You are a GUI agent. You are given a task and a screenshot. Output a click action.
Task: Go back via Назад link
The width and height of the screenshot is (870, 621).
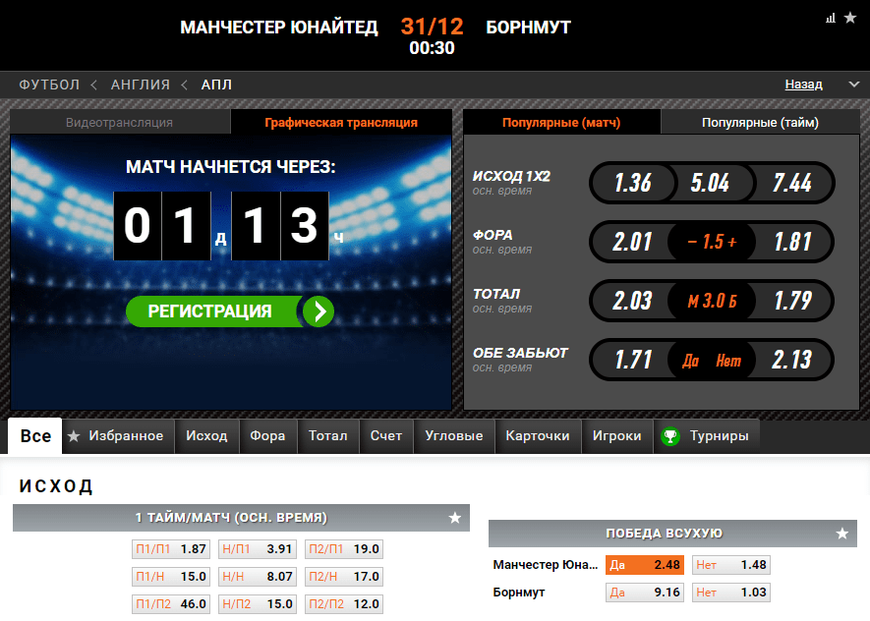[803, 85]
